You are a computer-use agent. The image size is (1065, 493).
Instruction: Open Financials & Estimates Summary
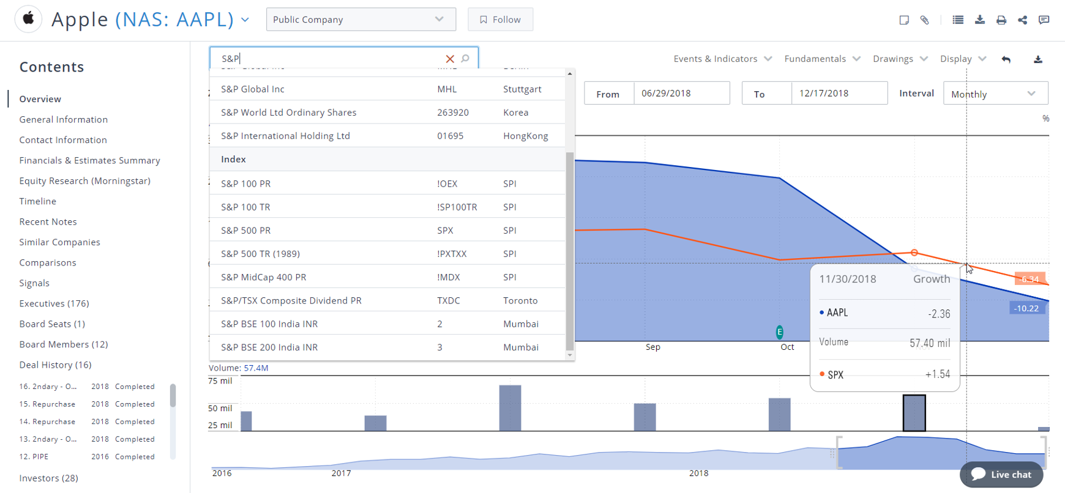click(x=90, y=160)
